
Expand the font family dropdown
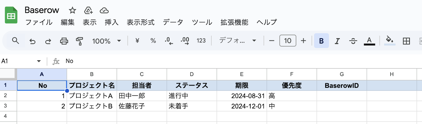(238, 41)
